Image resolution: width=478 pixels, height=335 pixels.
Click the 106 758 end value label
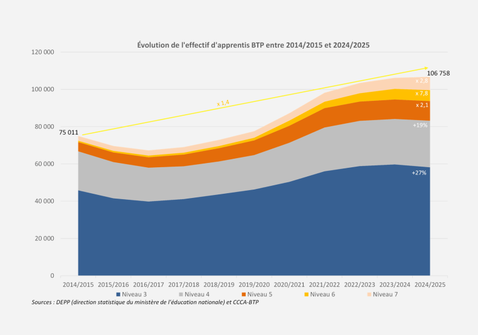(x=438, y=74)
